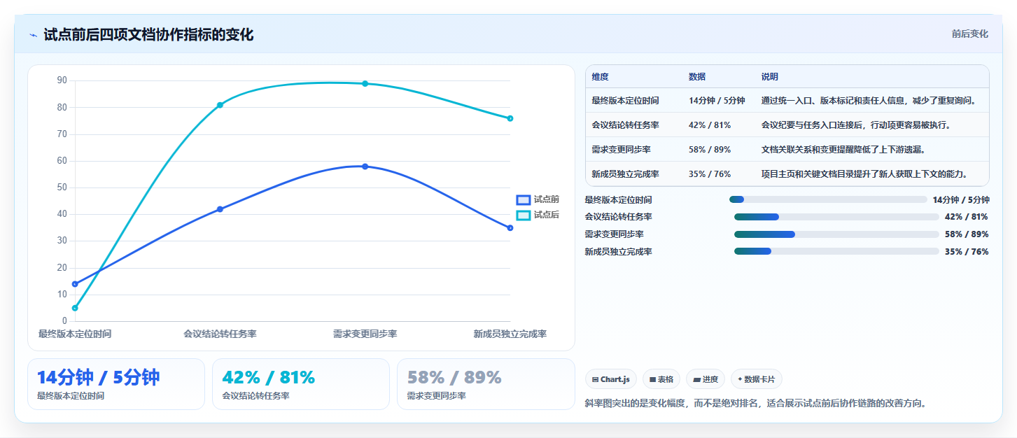Open the 58% / 89% data card
The width and height of the screenshot is (1017, 438).
pos(486,384)
